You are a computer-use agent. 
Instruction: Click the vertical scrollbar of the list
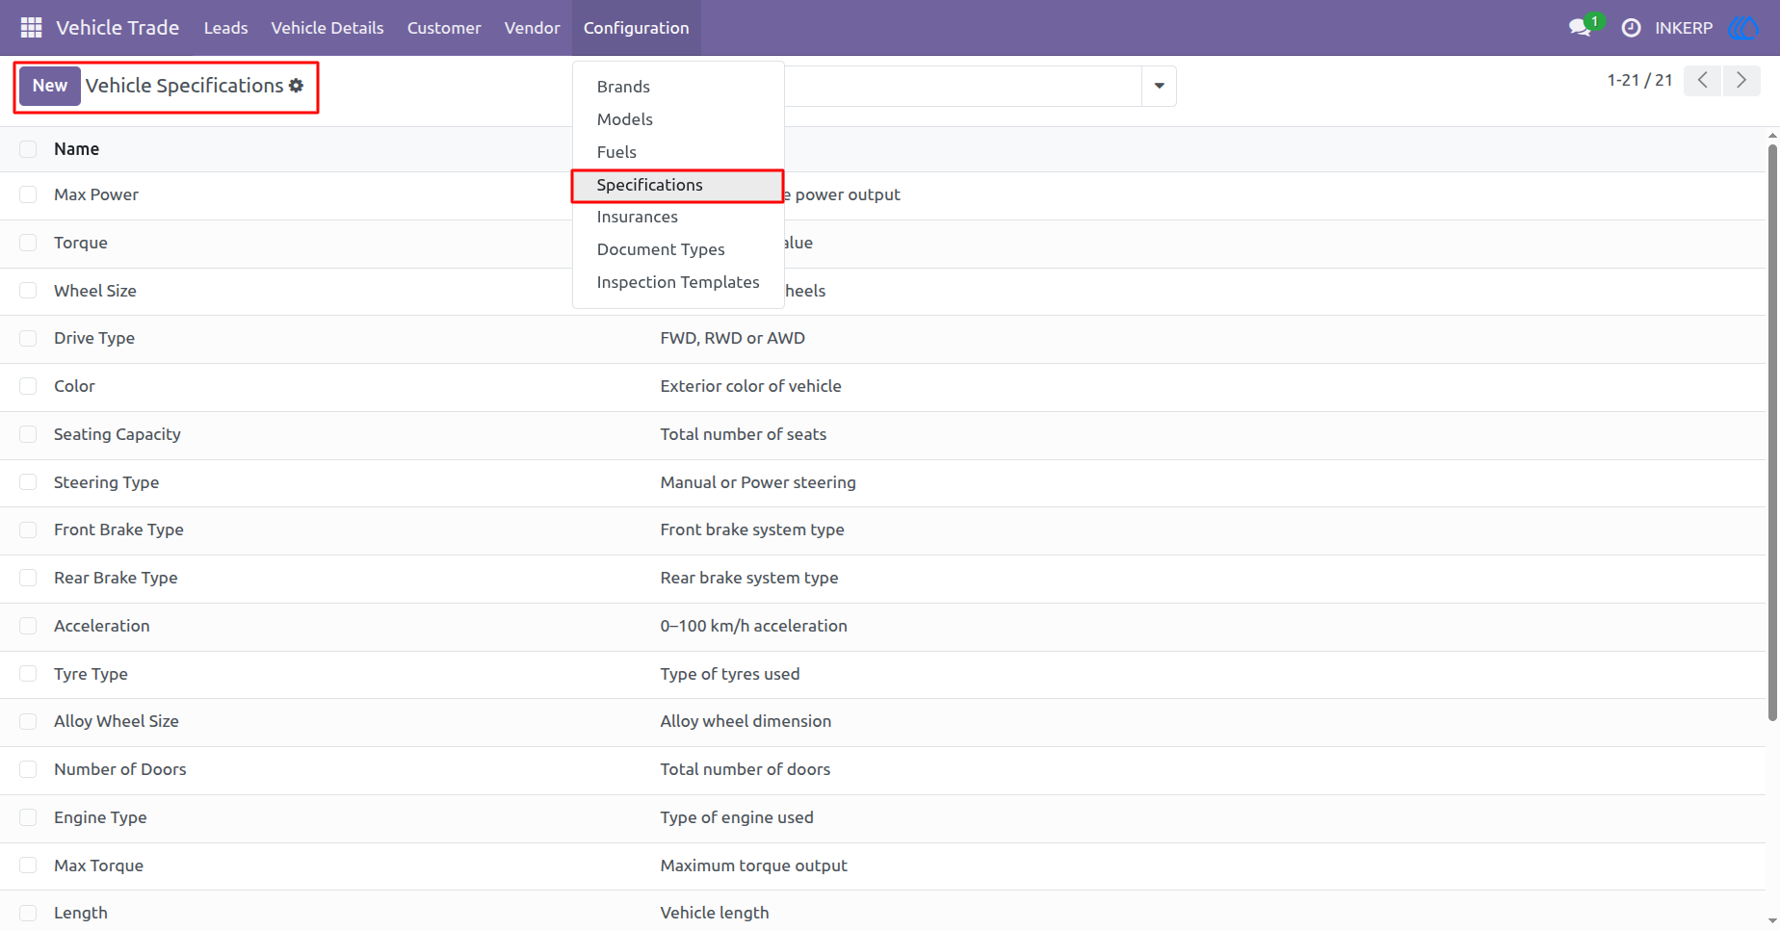tap(1772, 433)
